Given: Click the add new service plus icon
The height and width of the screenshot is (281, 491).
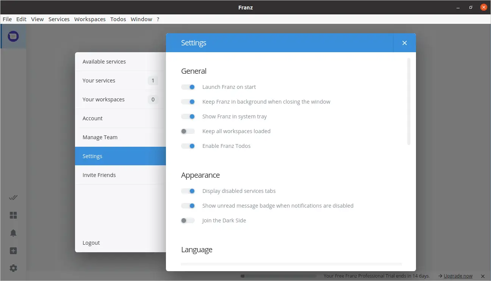Looking at the screenshot, I should point(13,251).
